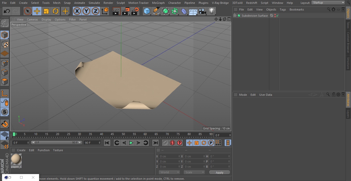Viewport: 351px width, 181px height.
Task: Go to start of animation
Action: tap(107, 143)
